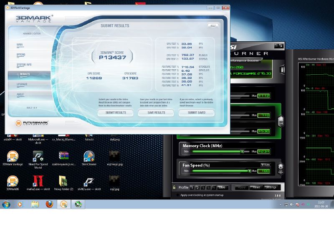Click the CPU score value 31783

(130, 78)
